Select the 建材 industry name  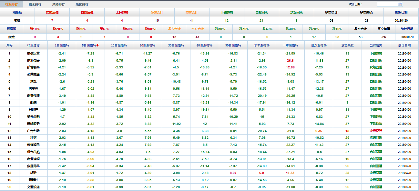tap(33, 138)
